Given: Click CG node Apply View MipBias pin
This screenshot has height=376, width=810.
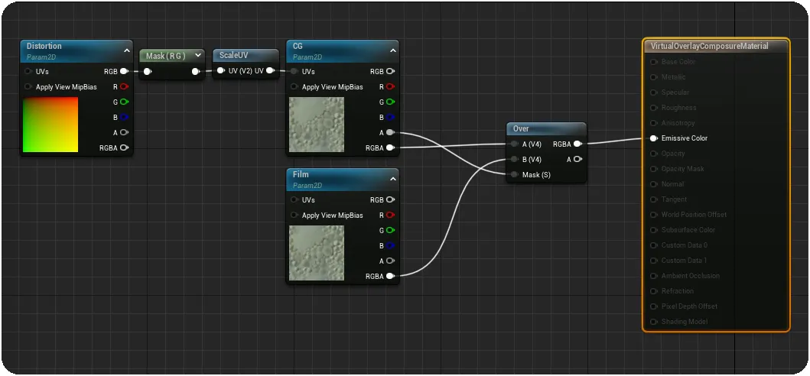Looking at the screenshot, I should point(294,87).
